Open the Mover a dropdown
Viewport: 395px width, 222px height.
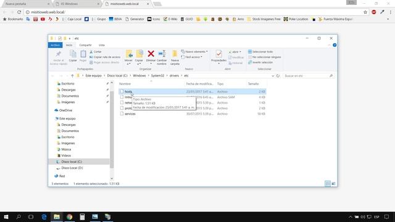[x=128, y=62]
